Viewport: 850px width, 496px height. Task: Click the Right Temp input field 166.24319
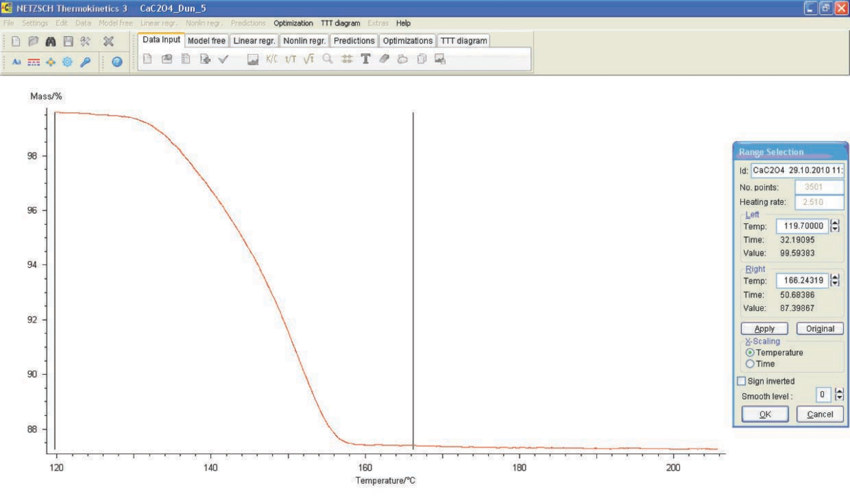coord(802,280)
